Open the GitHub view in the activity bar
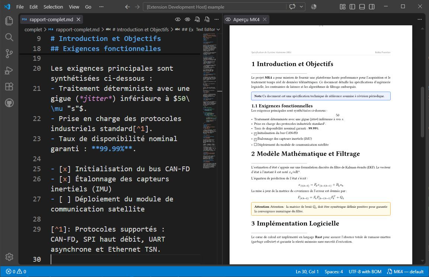 click(9, 103)
